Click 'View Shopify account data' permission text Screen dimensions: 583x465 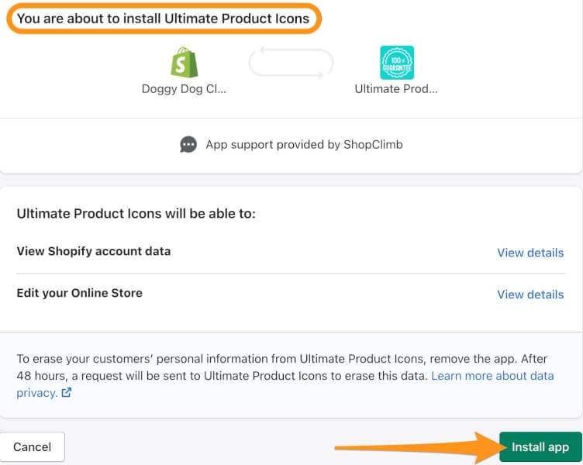(94, 251)
